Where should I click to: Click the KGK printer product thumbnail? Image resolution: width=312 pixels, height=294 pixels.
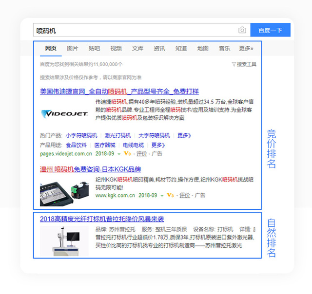click(x=64, y=193)
